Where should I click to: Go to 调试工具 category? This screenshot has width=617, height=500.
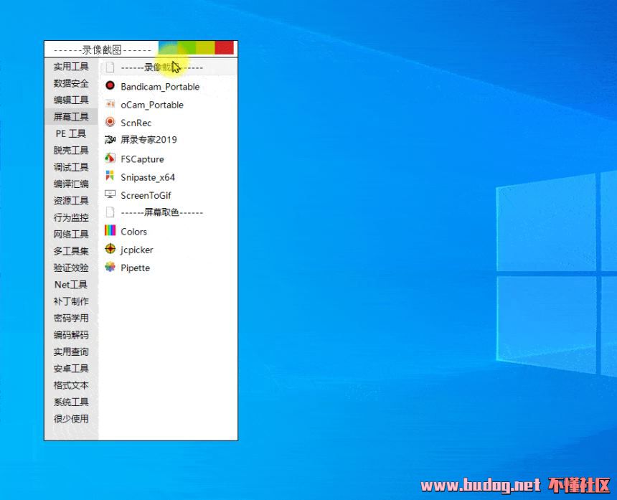coord(71,167)
